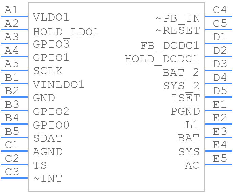Click the ISET pin label

185,98
